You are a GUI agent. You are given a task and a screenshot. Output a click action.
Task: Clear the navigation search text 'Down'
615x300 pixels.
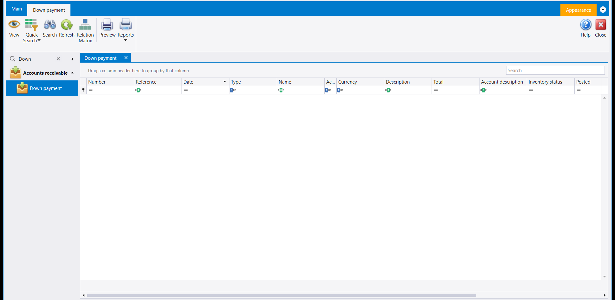coord(58,59)
